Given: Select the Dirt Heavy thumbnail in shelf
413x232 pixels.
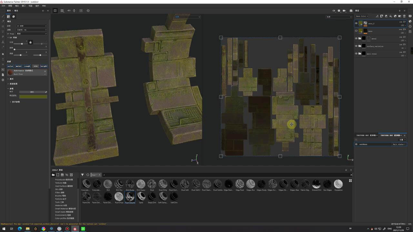Looking at the screenshot, I should 141,184.
